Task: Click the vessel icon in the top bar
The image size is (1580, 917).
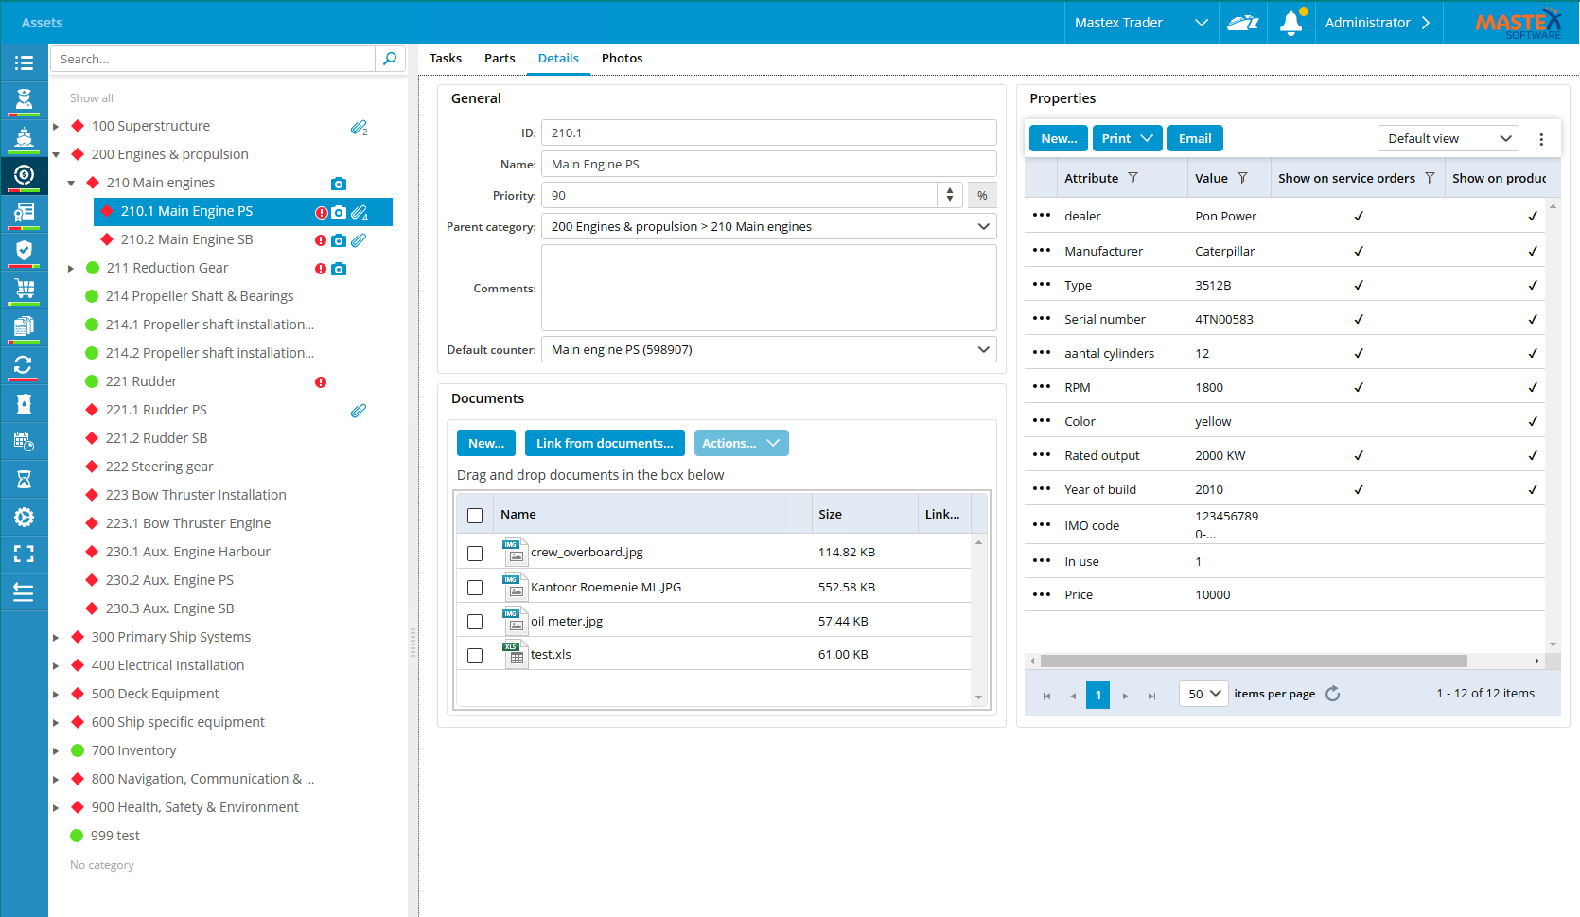Action: coord(1242,23)
